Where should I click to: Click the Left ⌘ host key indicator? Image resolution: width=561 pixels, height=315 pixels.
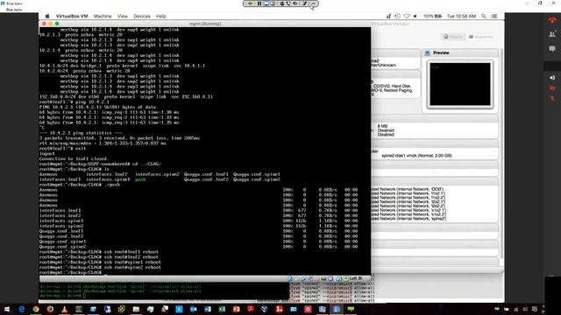click(356, 278)
